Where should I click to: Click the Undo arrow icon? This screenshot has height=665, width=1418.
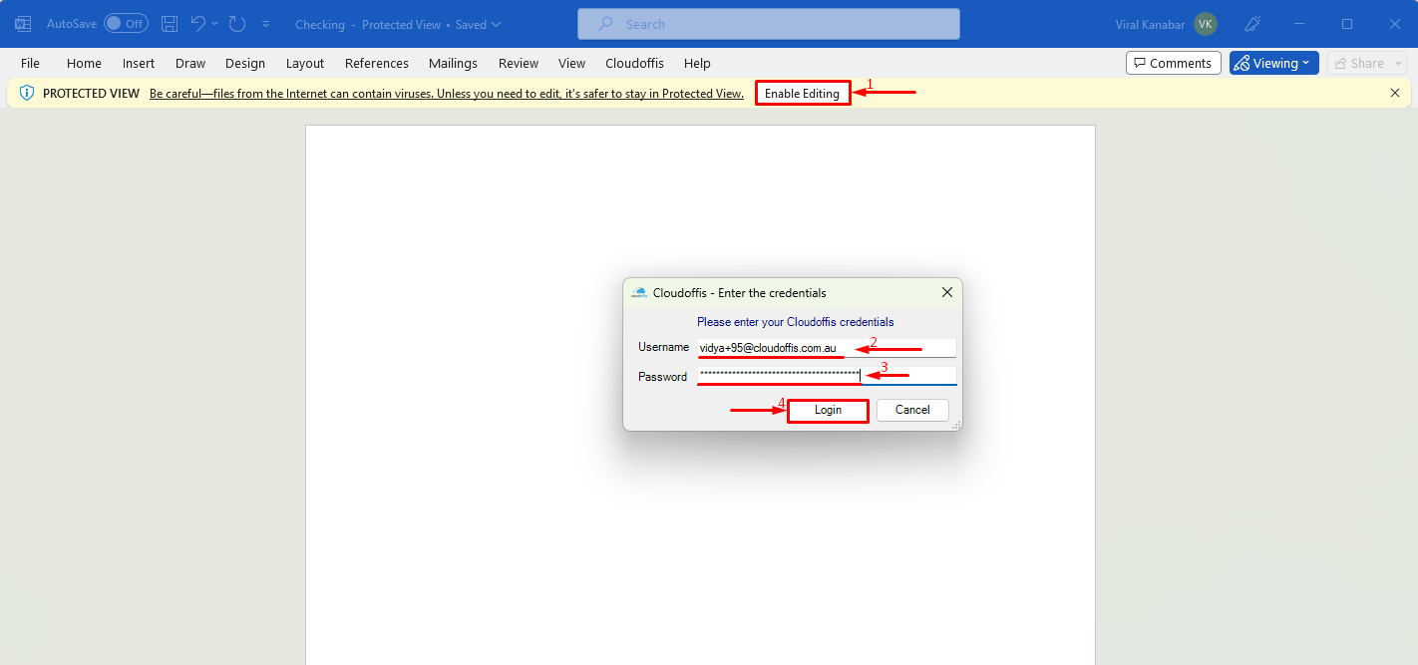point(197,24)
